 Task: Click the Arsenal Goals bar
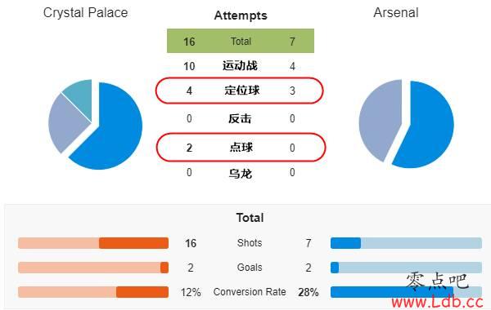tap(406, 268)
